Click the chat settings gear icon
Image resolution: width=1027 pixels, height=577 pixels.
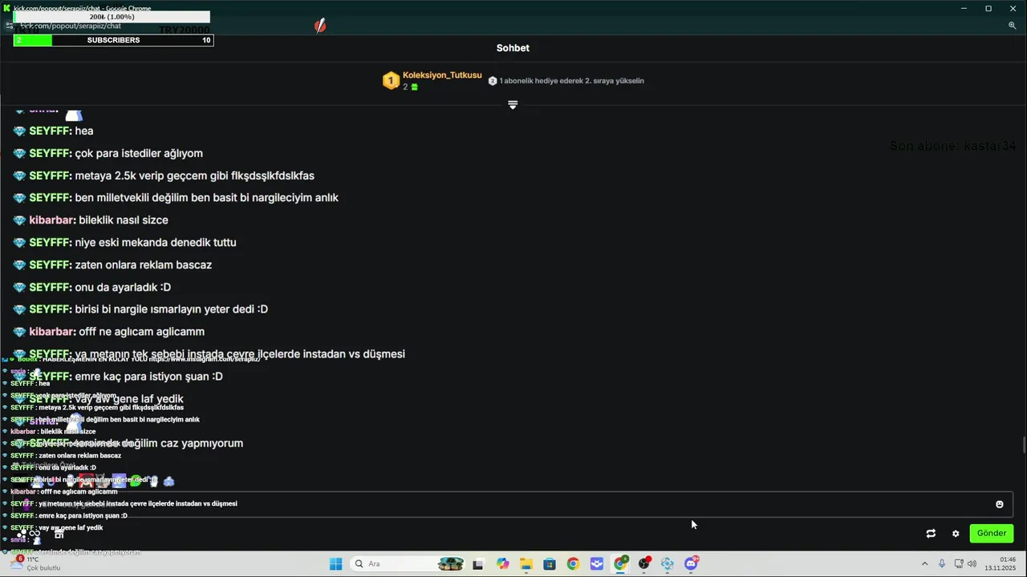tap(956, 534)
